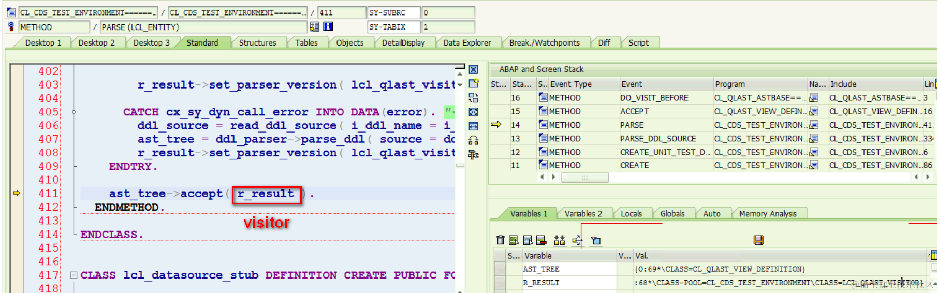Open the Script tab

click(639, 43)
